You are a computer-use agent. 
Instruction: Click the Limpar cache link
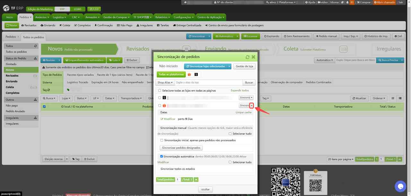[243, 113]
